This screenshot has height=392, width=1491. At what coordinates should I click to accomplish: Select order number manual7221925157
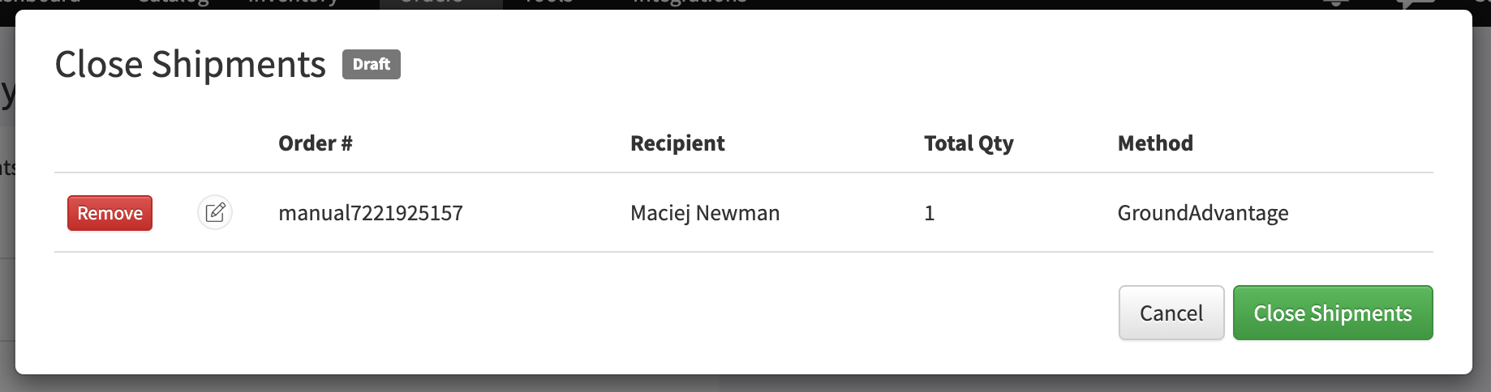pyautogui.click(x=370, y=213)
